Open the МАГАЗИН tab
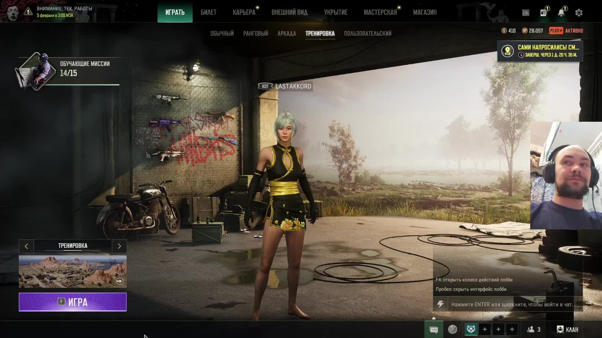 tap(425, 12)
